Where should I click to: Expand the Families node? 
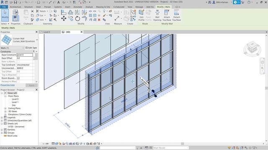pos(2,130)
